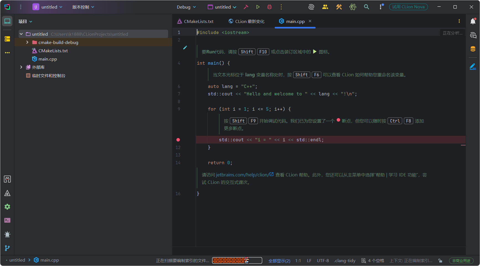Viewport: 480px width, 266px height.
Task: Switch to CLion 最新变化 tab
Action: tap(246, 21)
